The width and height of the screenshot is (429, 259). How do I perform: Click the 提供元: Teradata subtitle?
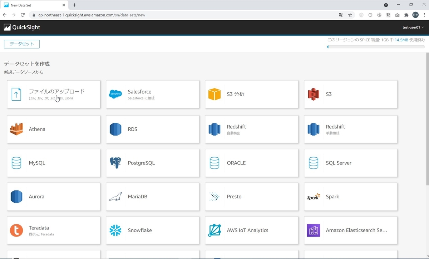pyautogui.click(x=41, y=234)
